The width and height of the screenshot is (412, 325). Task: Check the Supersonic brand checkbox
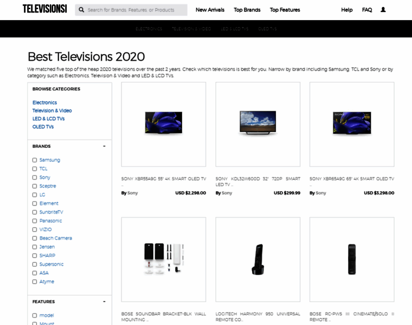coord(34,264)
